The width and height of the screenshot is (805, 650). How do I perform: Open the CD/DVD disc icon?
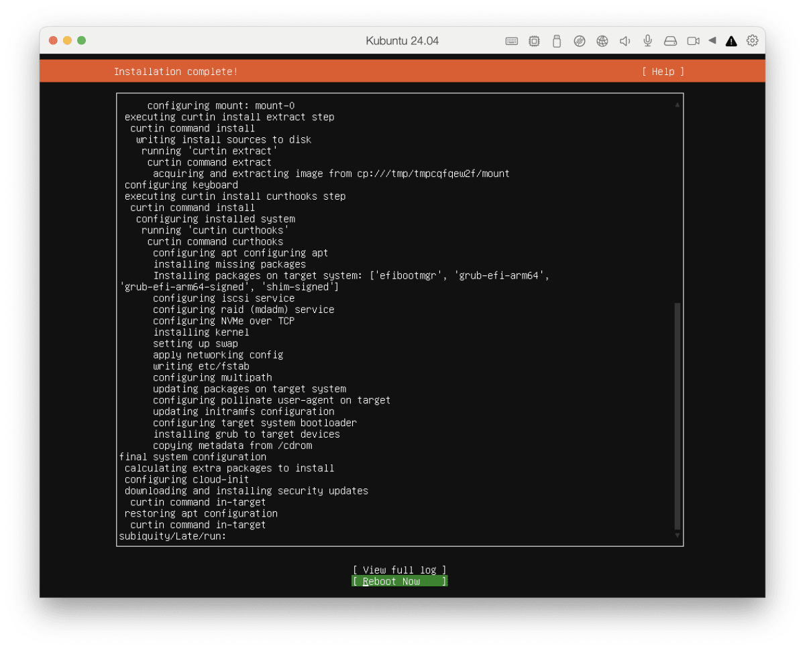(580, 41)
